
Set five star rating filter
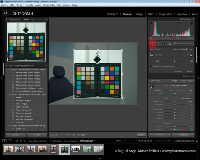coord(151,141)
